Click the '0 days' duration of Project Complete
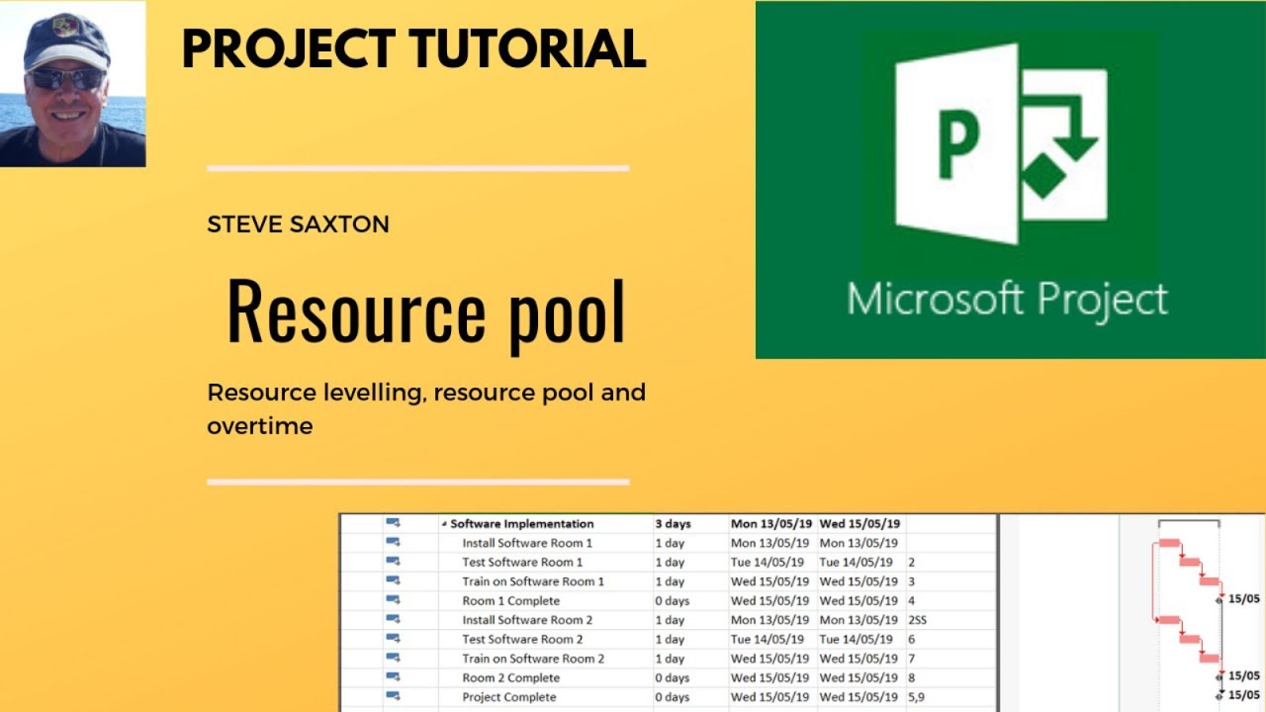The width and height of the screenshot is (1266, 712). point(673,697)
